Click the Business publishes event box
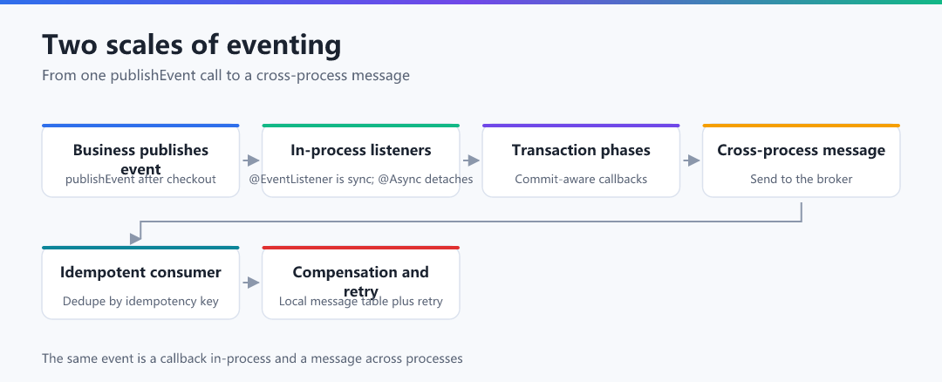942x382 pixels. coord(140,161)
